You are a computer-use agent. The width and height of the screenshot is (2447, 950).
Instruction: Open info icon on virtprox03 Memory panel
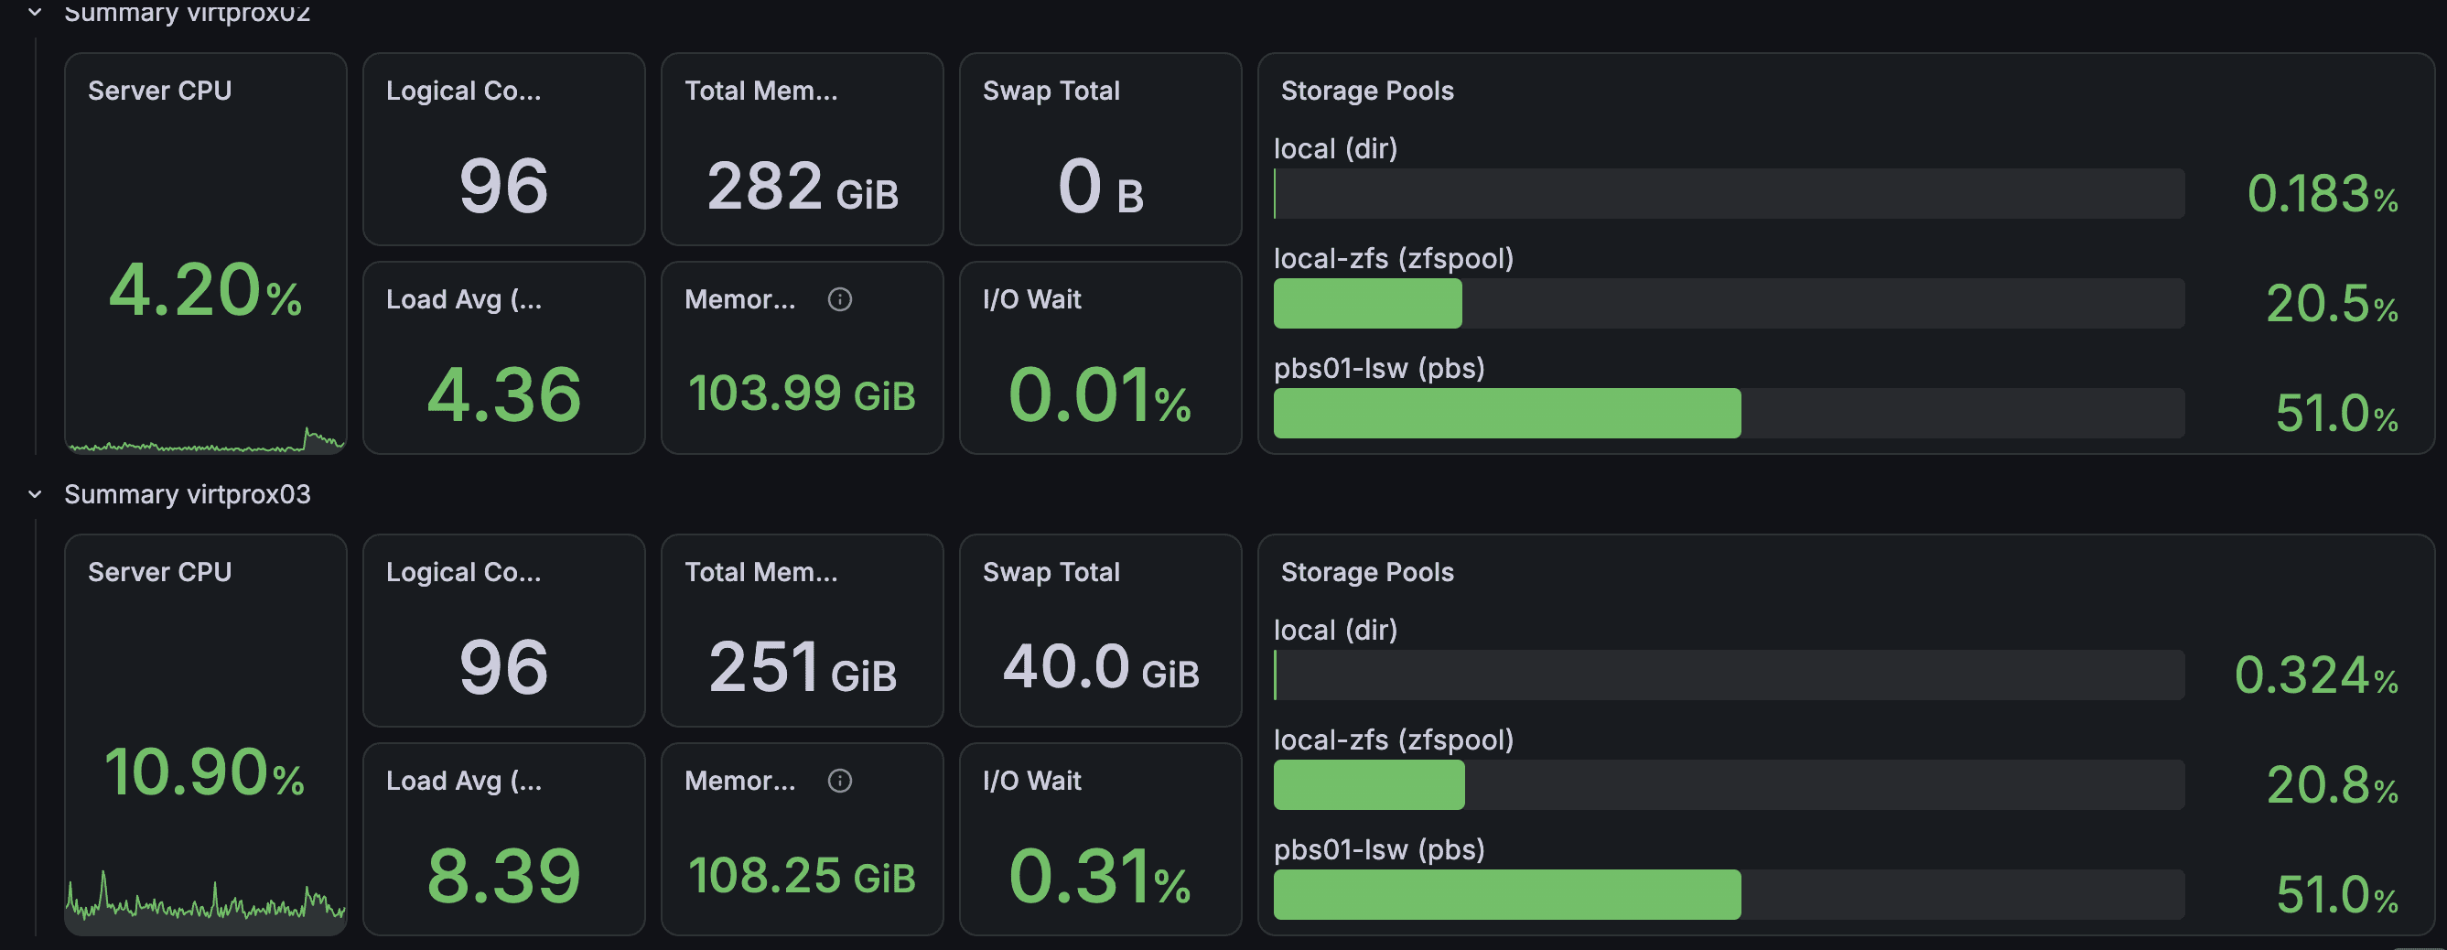coord(840,781)
